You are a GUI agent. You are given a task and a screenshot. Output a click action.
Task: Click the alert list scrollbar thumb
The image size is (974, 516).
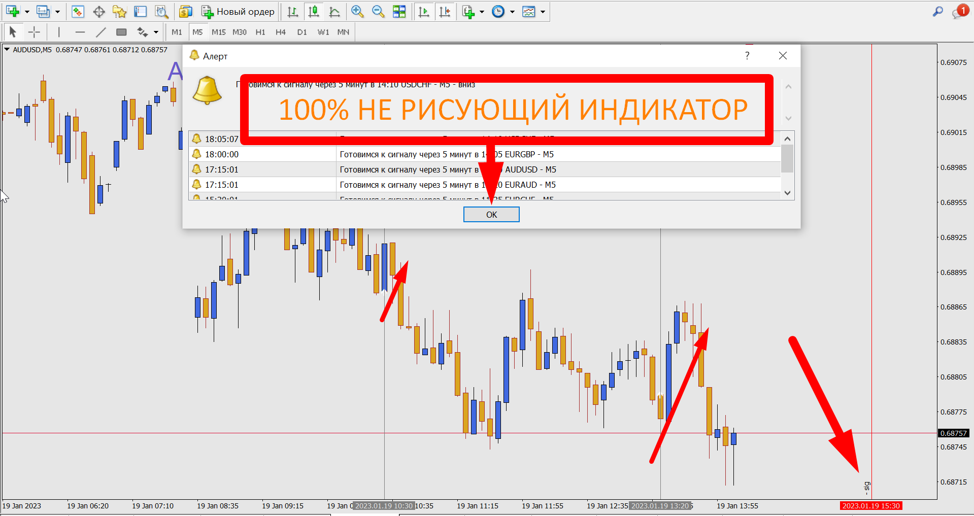coord(787,159)
